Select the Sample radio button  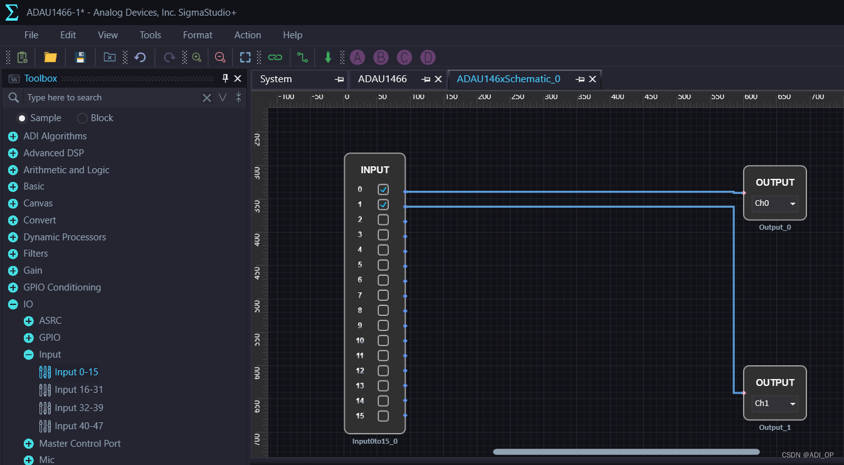[x=22, y=118]
